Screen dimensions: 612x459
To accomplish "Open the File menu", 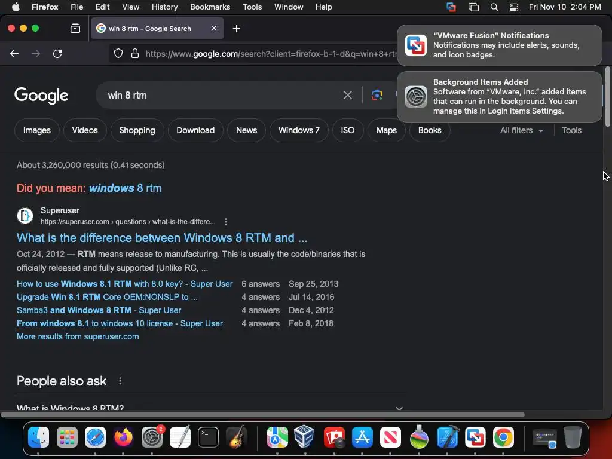I will (x=77, y=7).
